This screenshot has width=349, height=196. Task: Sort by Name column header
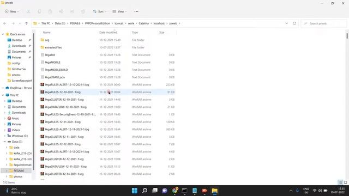tap(47, 33)
